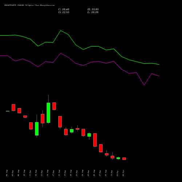
Task: Click the red candle above 19 Aug
Action: click(66, 132)
